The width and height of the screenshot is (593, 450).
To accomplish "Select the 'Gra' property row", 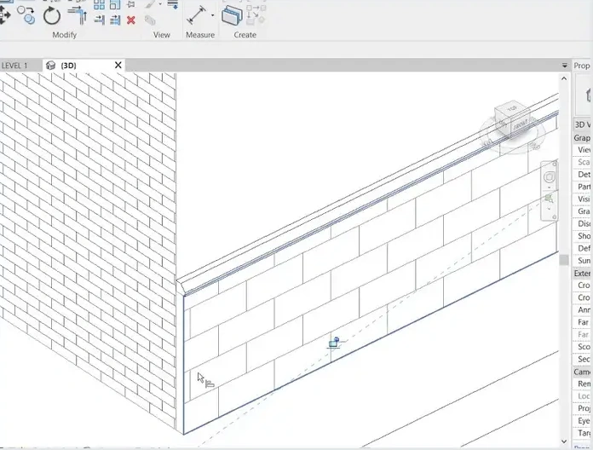I will tap(583, 211).
